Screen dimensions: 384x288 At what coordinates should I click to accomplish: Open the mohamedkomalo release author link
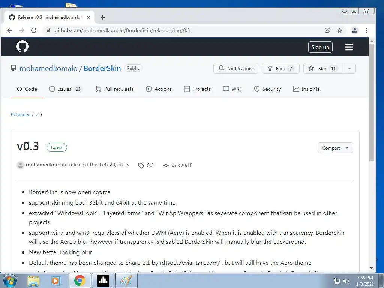pos(47,165)
